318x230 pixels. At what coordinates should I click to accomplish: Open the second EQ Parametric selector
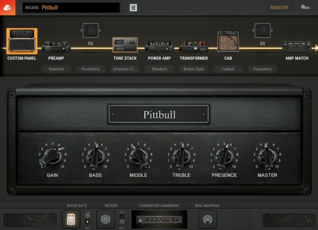263,69
